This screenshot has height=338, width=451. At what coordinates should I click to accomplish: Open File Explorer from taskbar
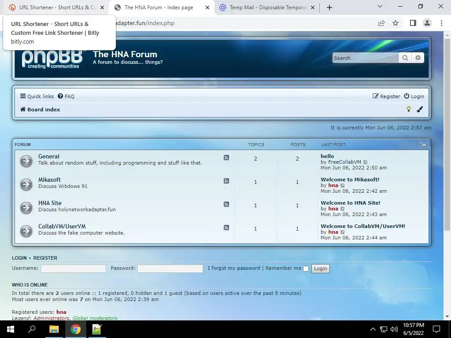[54, 329]
